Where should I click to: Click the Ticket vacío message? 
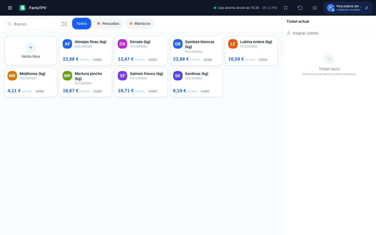tap(329, 69)
